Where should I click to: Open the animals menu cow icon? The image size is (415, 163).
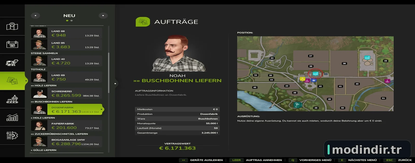12,63
